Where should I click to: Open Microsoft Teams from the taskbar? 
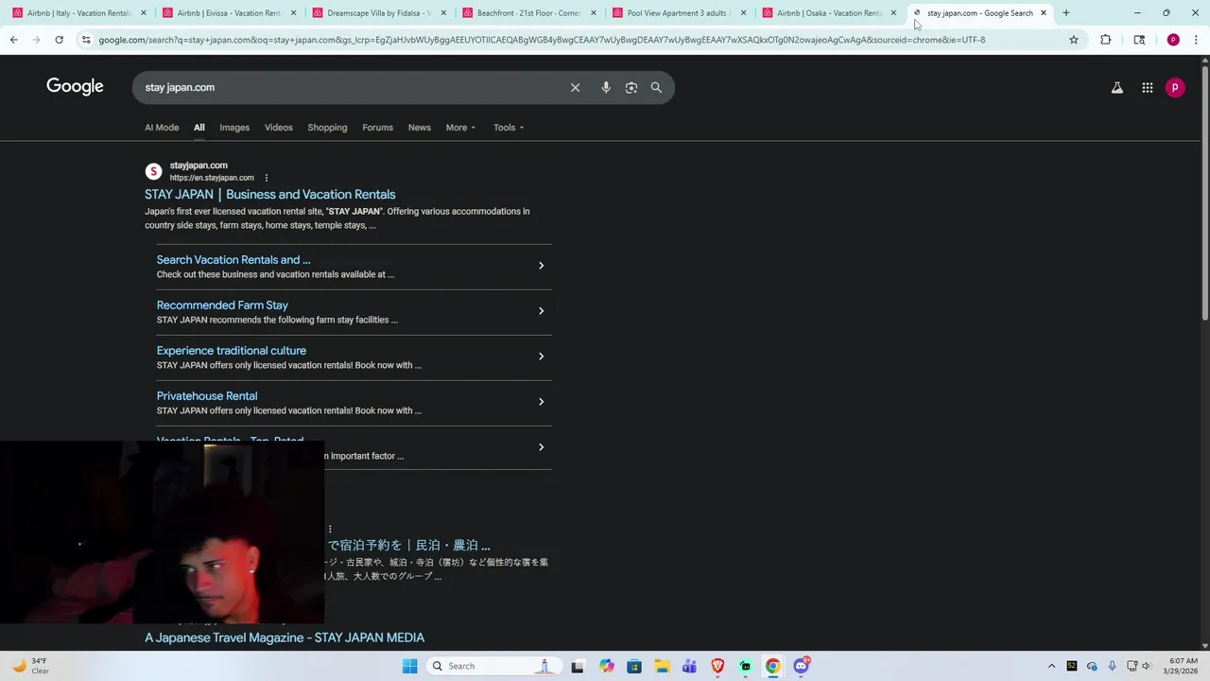[x=689, y=666]
